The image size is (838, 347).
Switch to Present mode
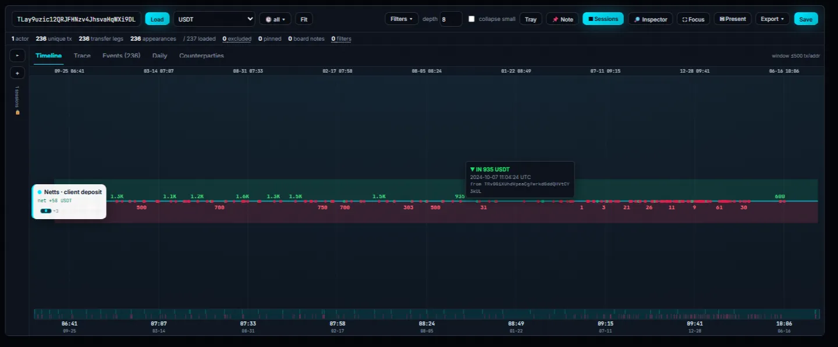coord(733,19)
